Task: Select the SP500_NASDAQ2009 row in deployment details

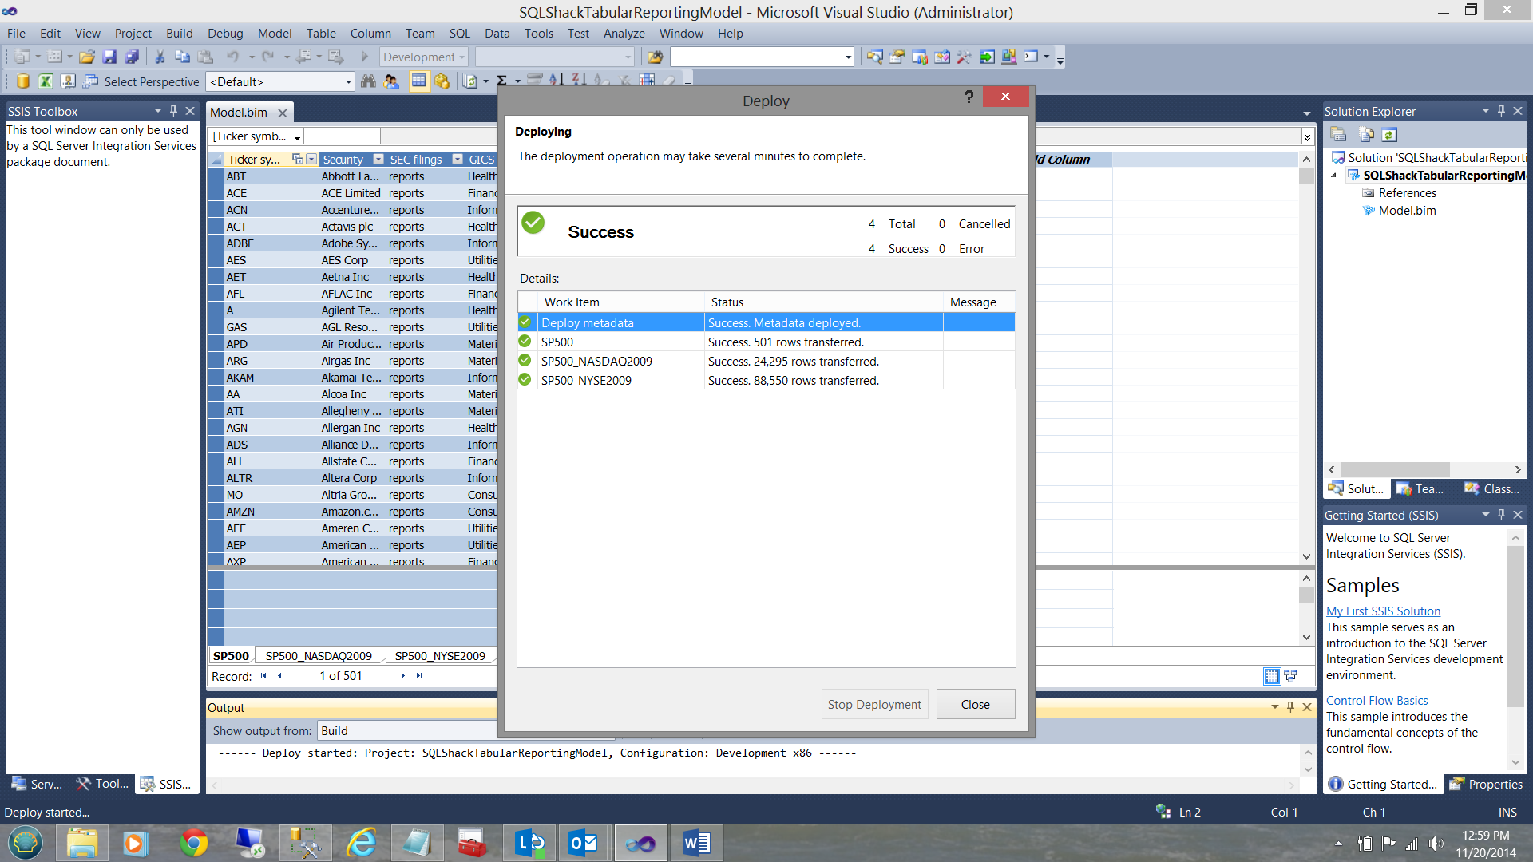Action: [x=596, y=361]
